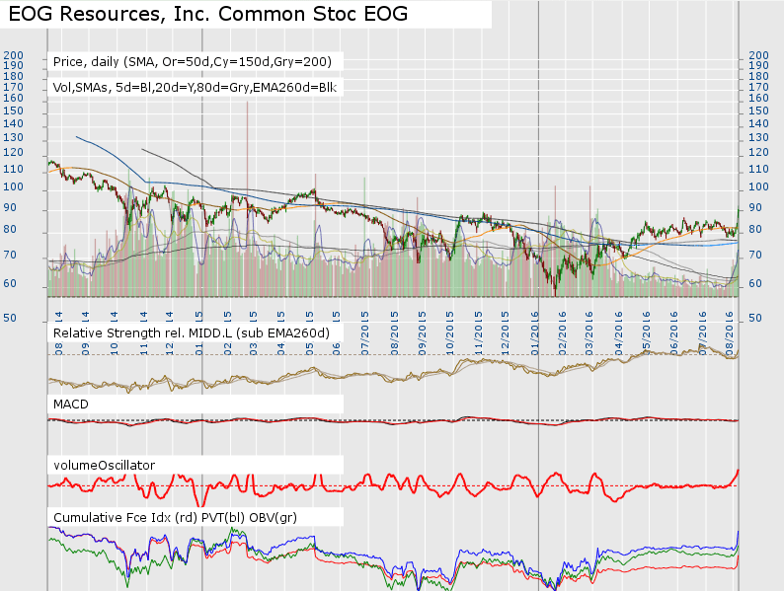Image resolution: width=784 pixels, height=591 pixels.
Task: Select the 09/2015 date label
Action: pos(422,333)
